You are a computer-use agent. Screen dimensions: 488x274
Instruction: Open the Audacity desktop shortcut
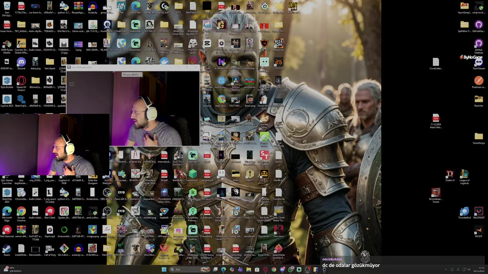point(93,8)
